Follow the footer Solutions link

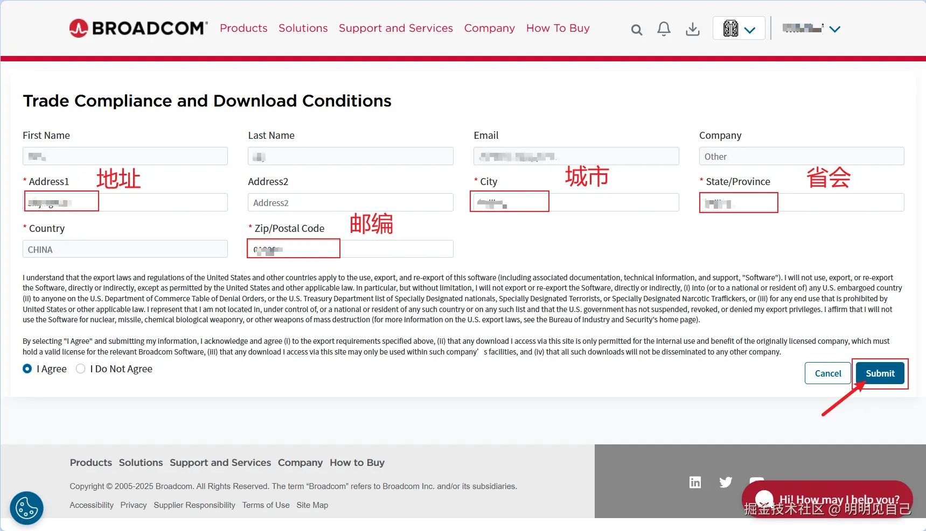tap(141, 463)
